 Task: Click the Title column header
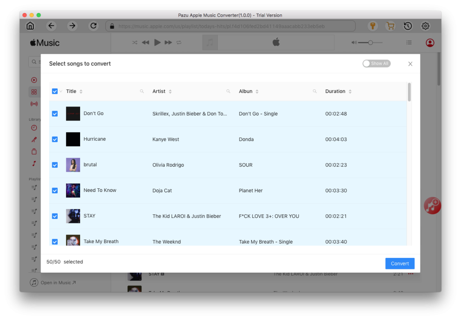click(71, 91)
